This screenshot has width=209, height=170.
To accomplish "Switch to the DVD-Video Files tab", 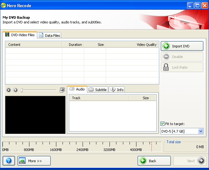I will tap(20, 35).
